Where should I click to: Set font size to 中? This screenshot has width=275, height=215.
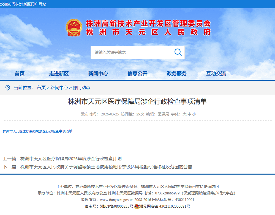(189, 114)
